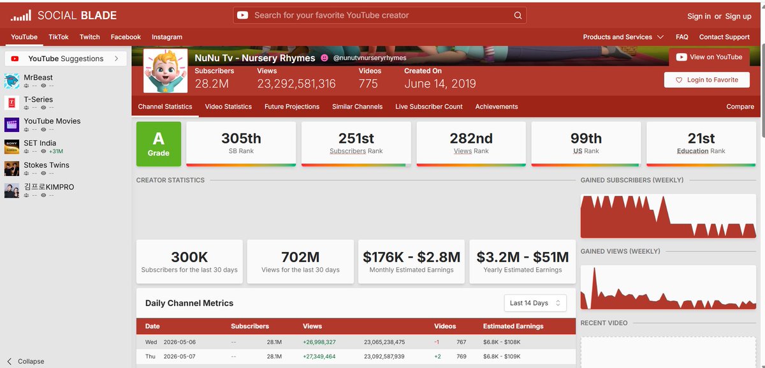Screen dimensions: 765x368
Task: Click the 251st Subscribers Rank card
Action: pos(356,144)
